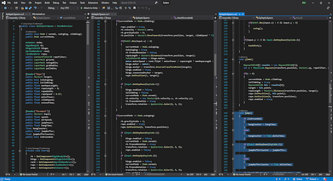This screenshot has height=181, width=333.
Task: Click CRLF line ending in left pane
Action: point(86,175)
